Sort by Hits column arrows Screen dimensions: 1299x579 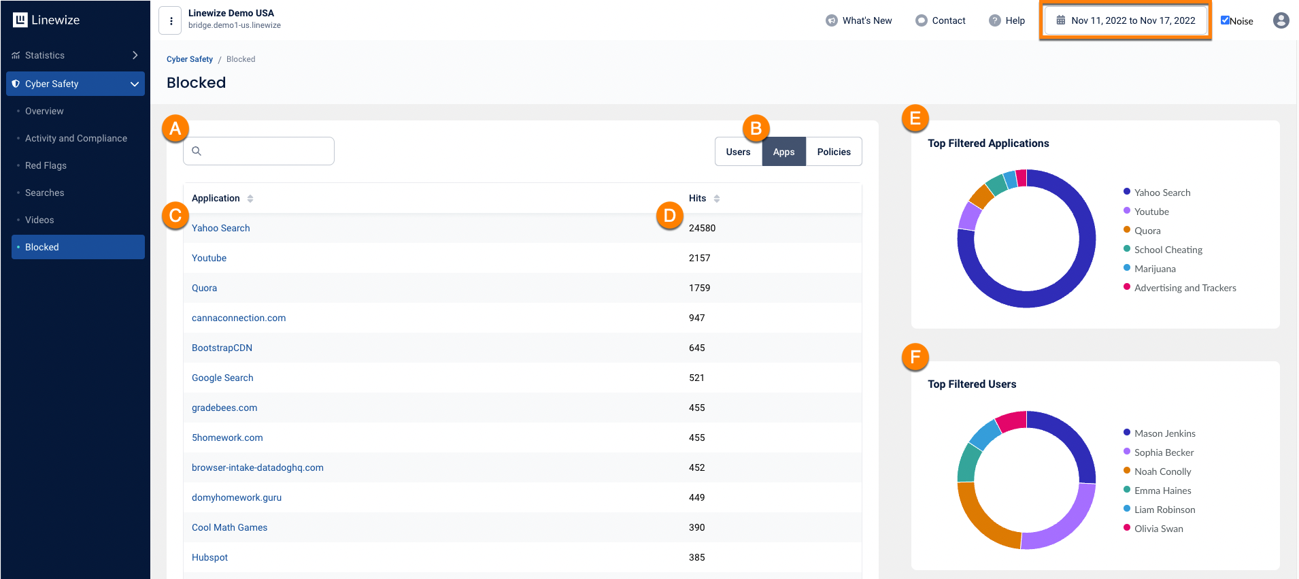[717, 199]
